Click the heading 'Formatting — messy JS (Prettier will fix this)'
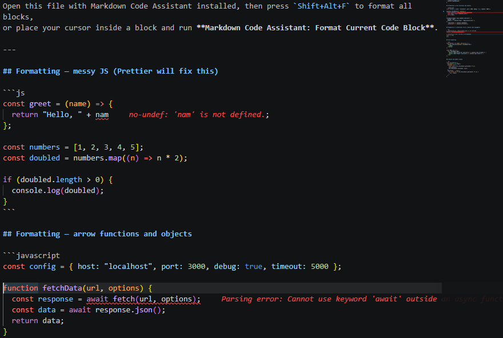The height and width of the screenshot is (338, 503). [x=110, y=71]
